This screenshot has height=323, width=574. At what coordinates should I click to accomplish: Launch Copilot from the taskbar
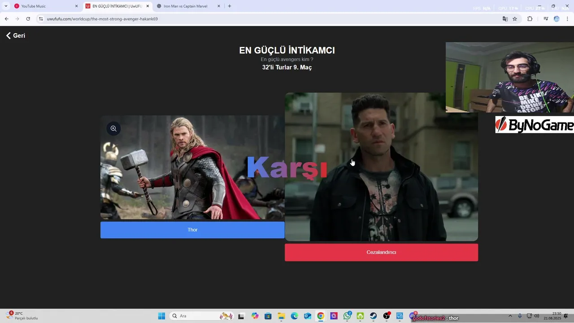coord(255,316)
